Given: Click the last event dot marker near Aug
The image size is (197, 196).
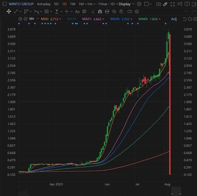Looking at the screenshot, I should pos(166,23).
